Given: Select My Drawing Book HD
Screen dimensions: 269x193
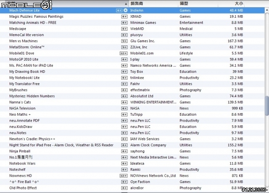Looking at the screenshot, I should 27,71.
